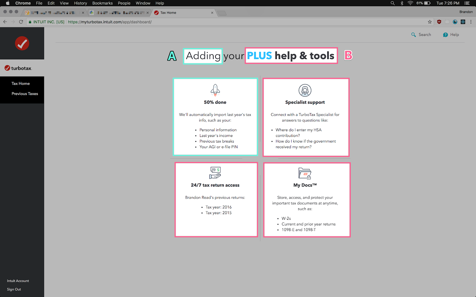The width and height of the screenshot is (476, 297).
Task: Click the magnifying glass icon beside Search
Action: pos(414,35)
